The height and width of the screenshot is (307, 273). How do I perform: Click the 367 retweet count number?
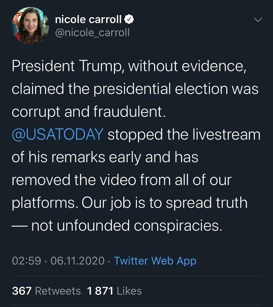(22, 291)
